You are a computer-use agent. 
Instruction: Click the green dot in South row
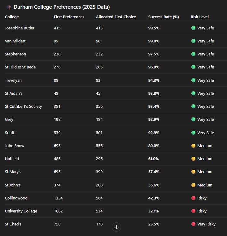[193, 133]
